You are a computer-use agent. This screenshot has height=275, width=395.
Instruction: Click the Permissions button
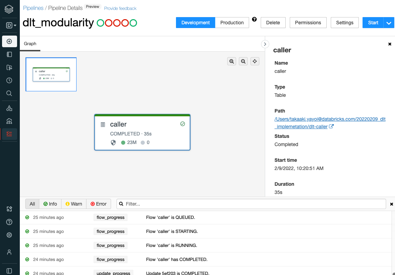[308, 23]
